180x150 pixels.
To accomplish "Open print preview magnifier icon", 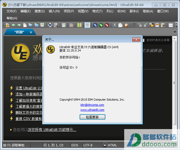I will 56,25.
